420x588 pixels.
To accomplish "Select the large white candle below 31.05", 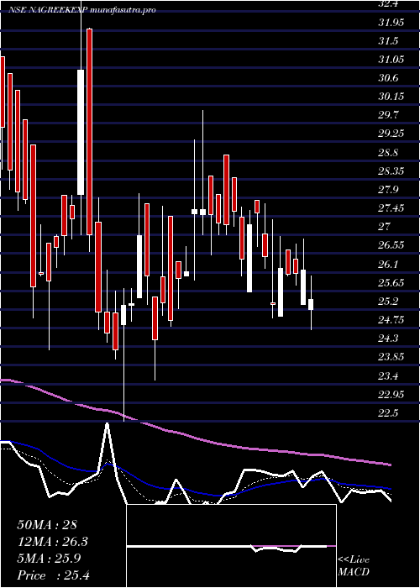I will (81, 132).
